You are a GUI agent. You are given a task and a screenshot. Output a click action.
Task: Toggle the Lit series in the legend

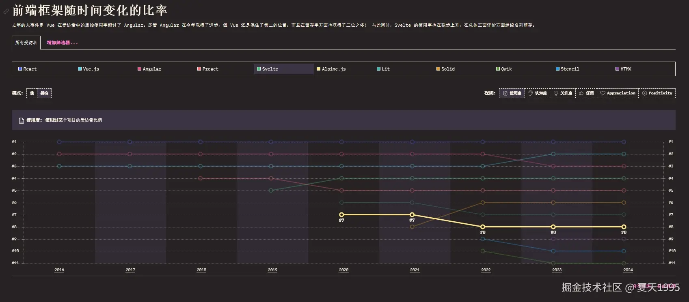pyautogui.click(x=403, y=69)
